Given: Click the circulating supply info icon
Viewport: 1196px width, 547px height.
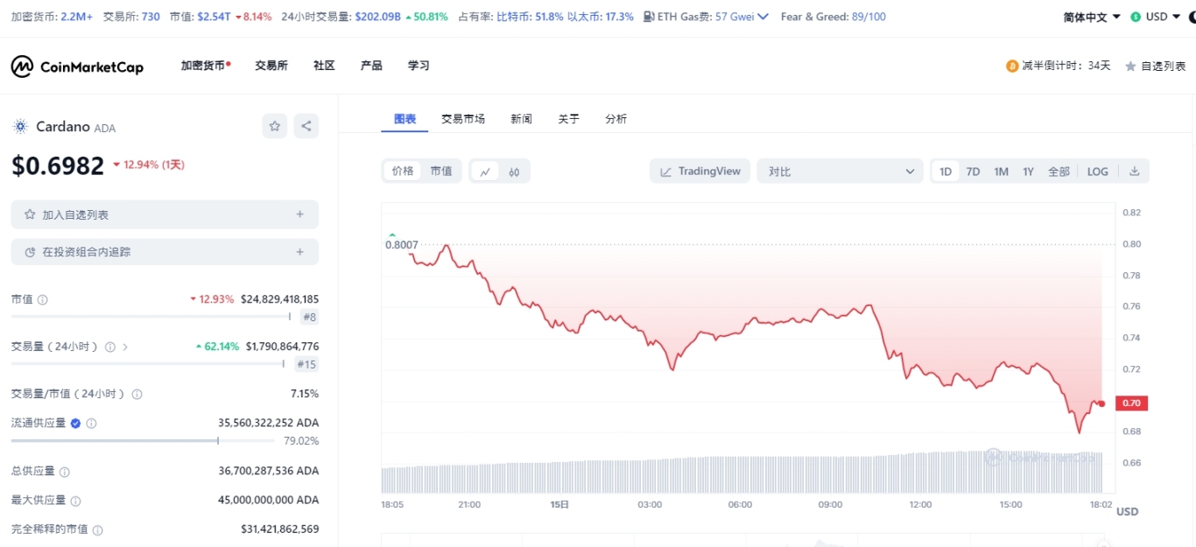Looking at the screenshot, I should pos(91,423).
